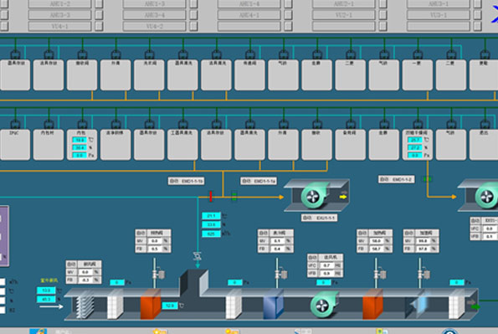
Task: Toggle the small square next to VU2-1
Action: pyautogui.click(x=383, y=15)
